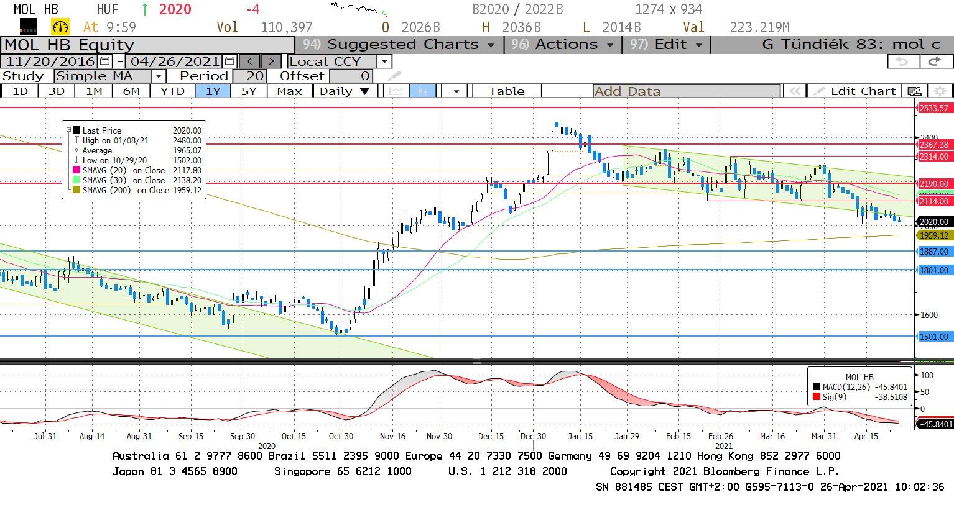Screen dimensions: 954x505
Task: Click the black Last Price legend swatch
Action: [76, 130]
